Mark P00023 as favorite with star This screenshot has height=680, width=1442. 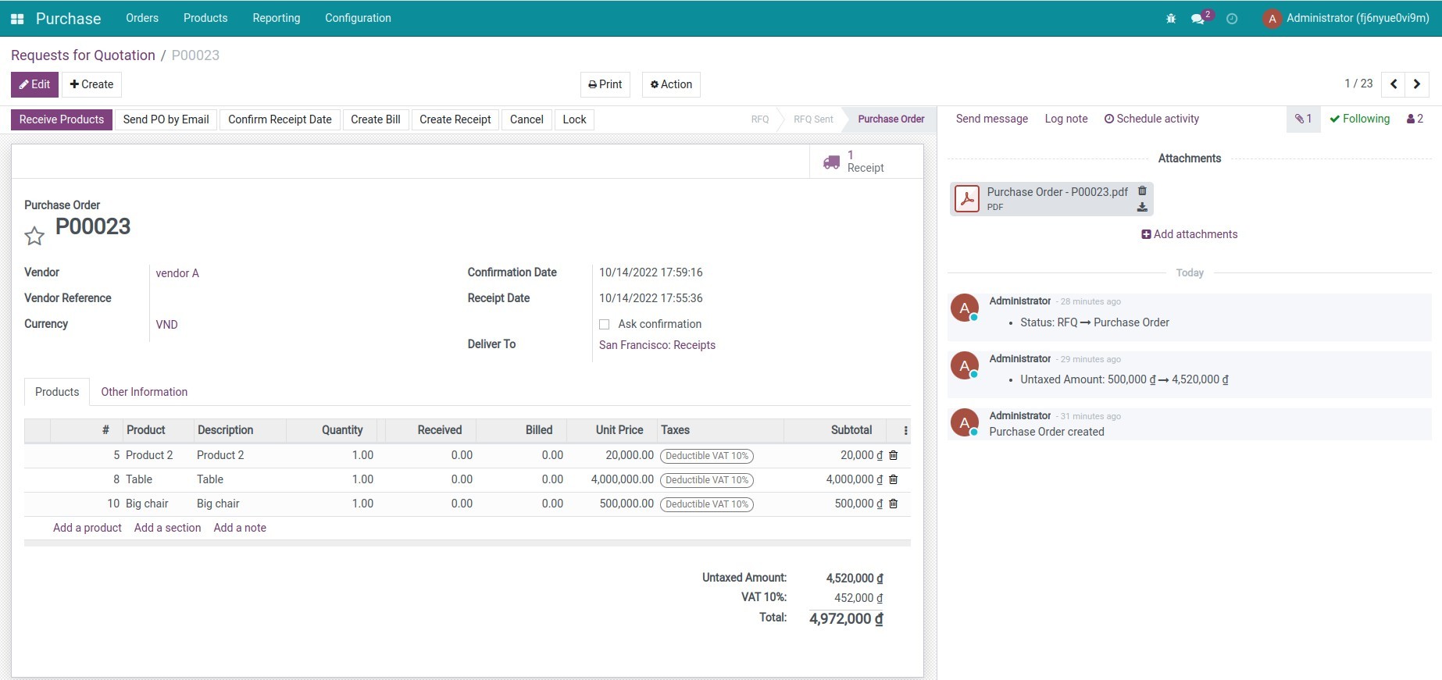coord(34,236)
